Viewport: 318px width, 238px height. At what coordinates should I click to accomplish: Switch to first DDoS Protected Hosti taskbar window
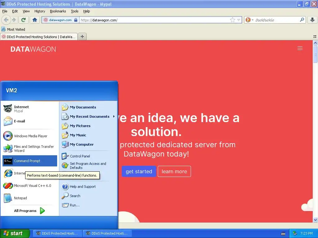tap(57, 233)
